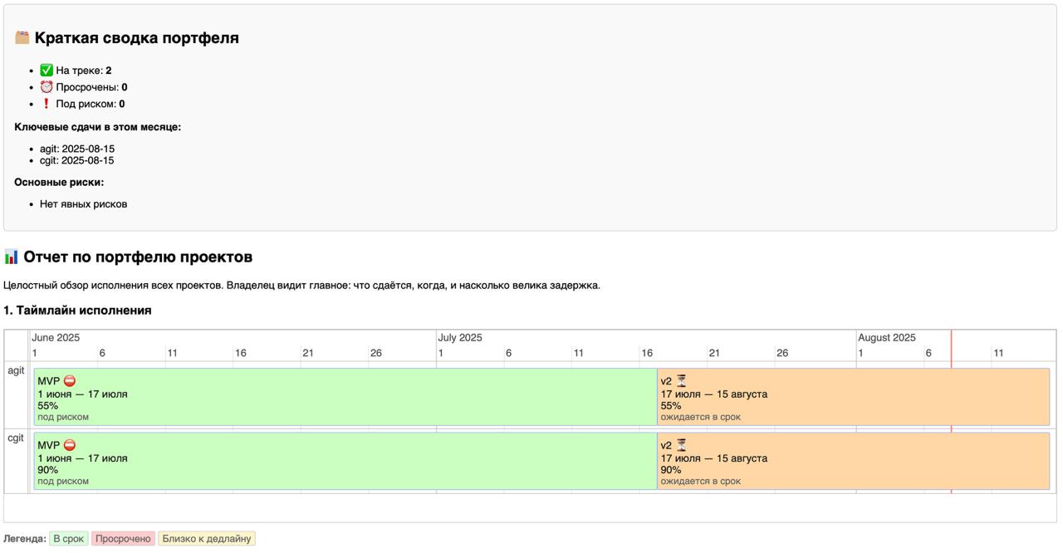
Task: Select the red Просрочено legend swatch
Action: (123, 539)
